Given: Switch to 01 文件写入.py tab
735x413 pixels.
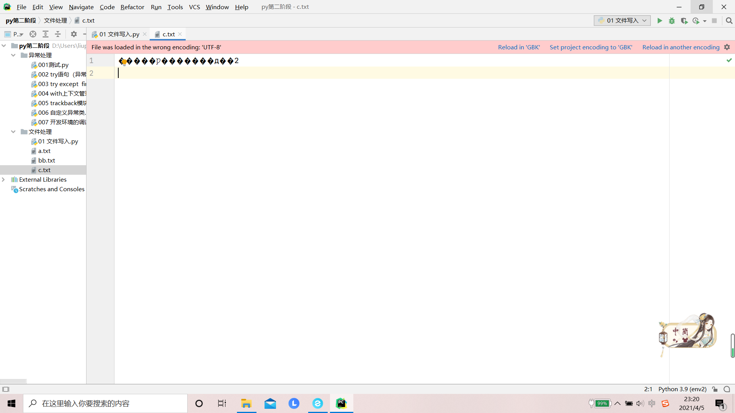Looking at the screenshot, I should pos(119,34).
